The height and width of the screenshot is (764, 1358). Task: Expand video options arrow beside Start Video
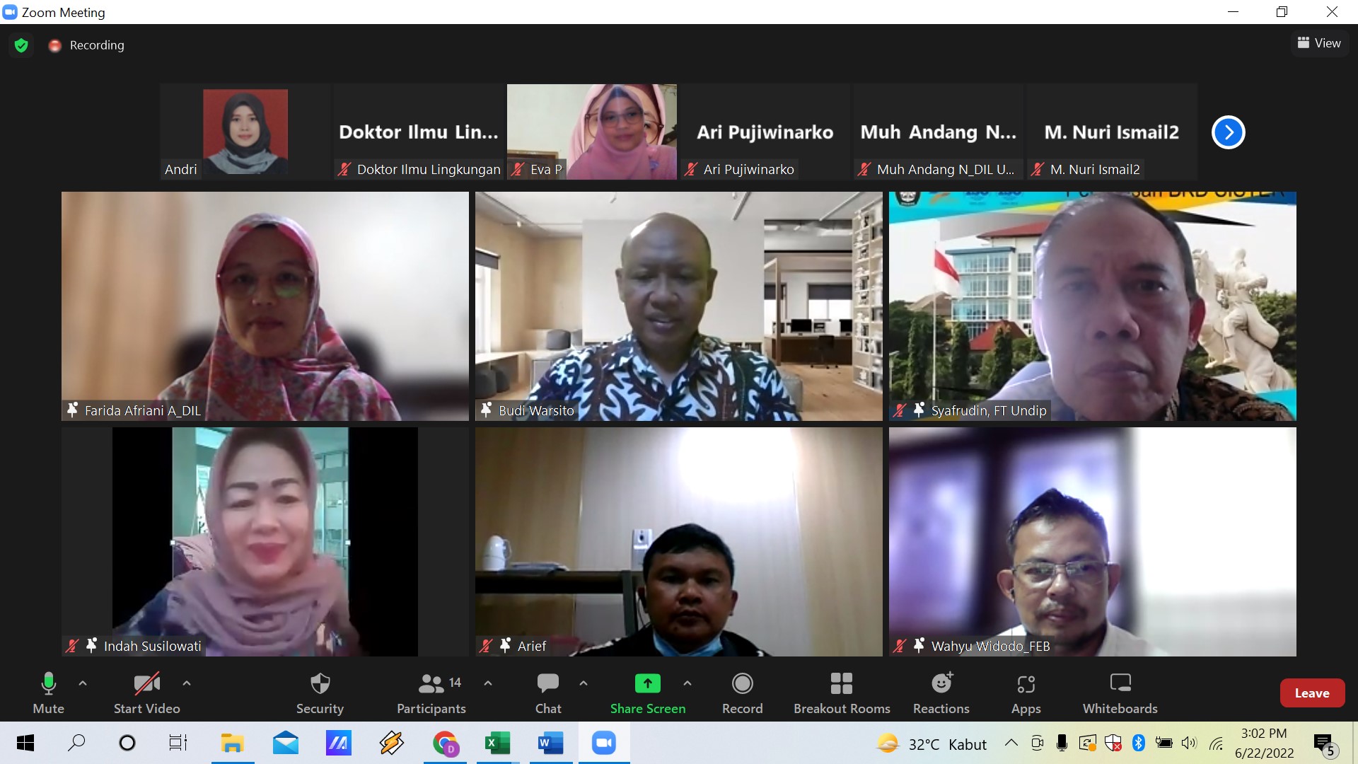tap(187, 683)
